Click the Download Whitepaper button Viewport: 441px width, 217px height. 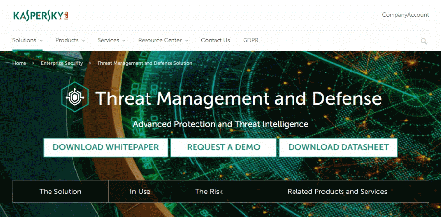click(x=106, y=147)
